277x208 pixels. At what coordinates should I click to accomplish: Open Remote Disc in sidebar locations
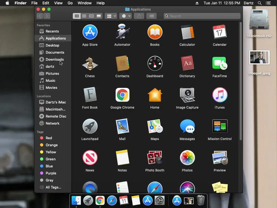click(53, 116)
